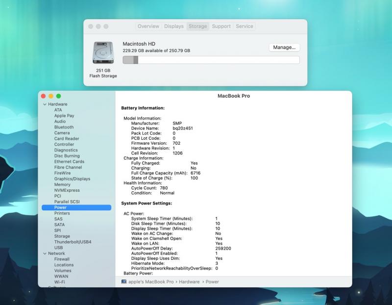Viewport: 392px width, 305px height.
Task: Close the System Information window with red button
Action: 43,96
